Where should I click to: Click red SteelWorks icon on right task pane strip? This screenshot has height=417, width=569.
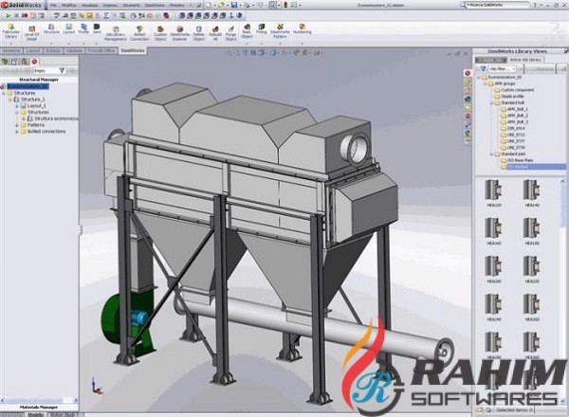(468, 73)
